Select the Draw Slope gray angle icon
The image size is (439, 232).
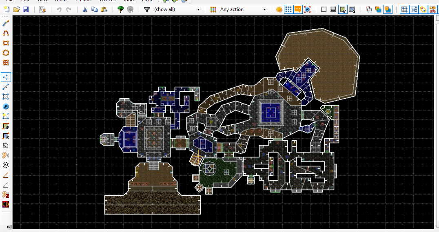(x=6, y=185)
